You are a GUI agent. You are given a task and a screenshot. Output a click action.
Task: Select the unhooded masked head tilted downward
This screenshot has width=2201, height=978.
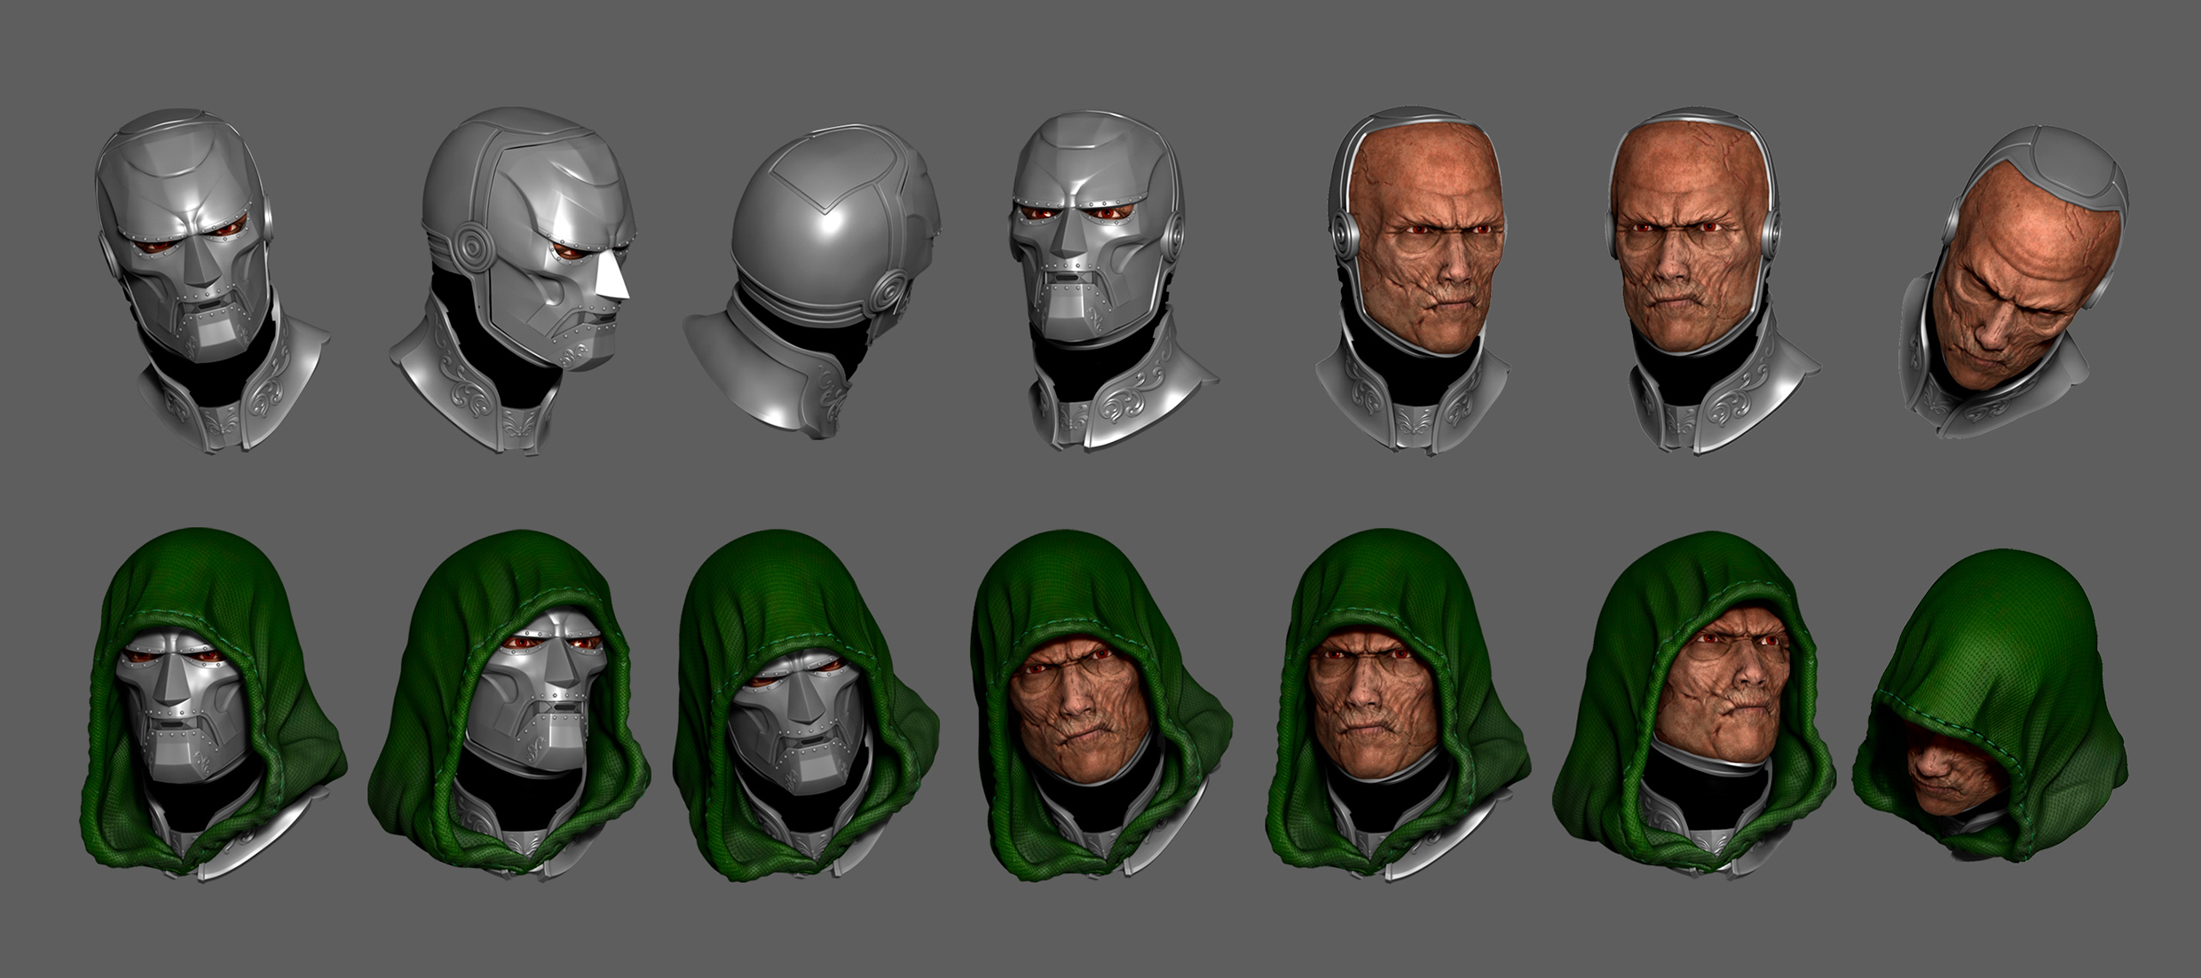point(211,282)
